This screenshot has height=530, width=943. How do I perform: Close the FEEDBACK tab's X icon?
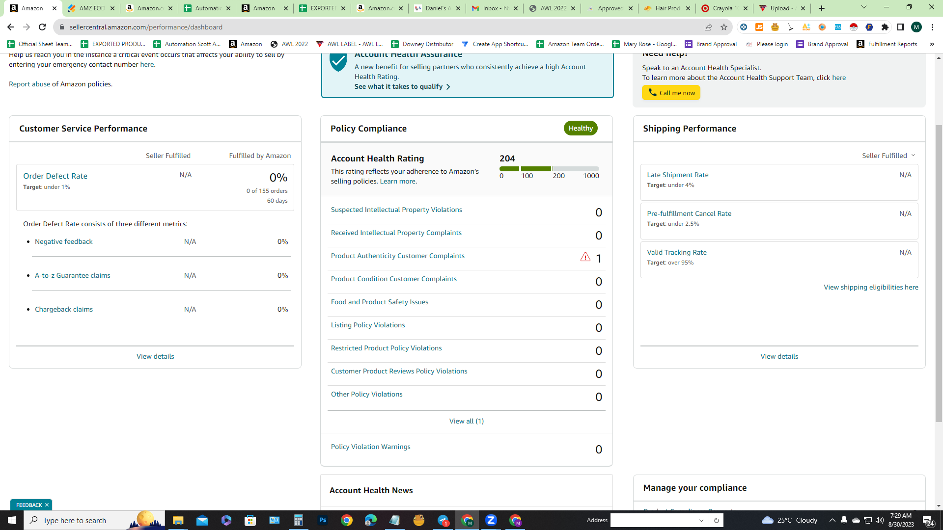pos(47,505)
